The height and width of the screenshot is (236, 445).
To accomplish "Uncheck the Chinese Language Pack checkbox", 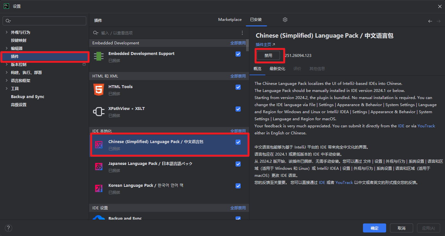I will [x=238, y=142].
